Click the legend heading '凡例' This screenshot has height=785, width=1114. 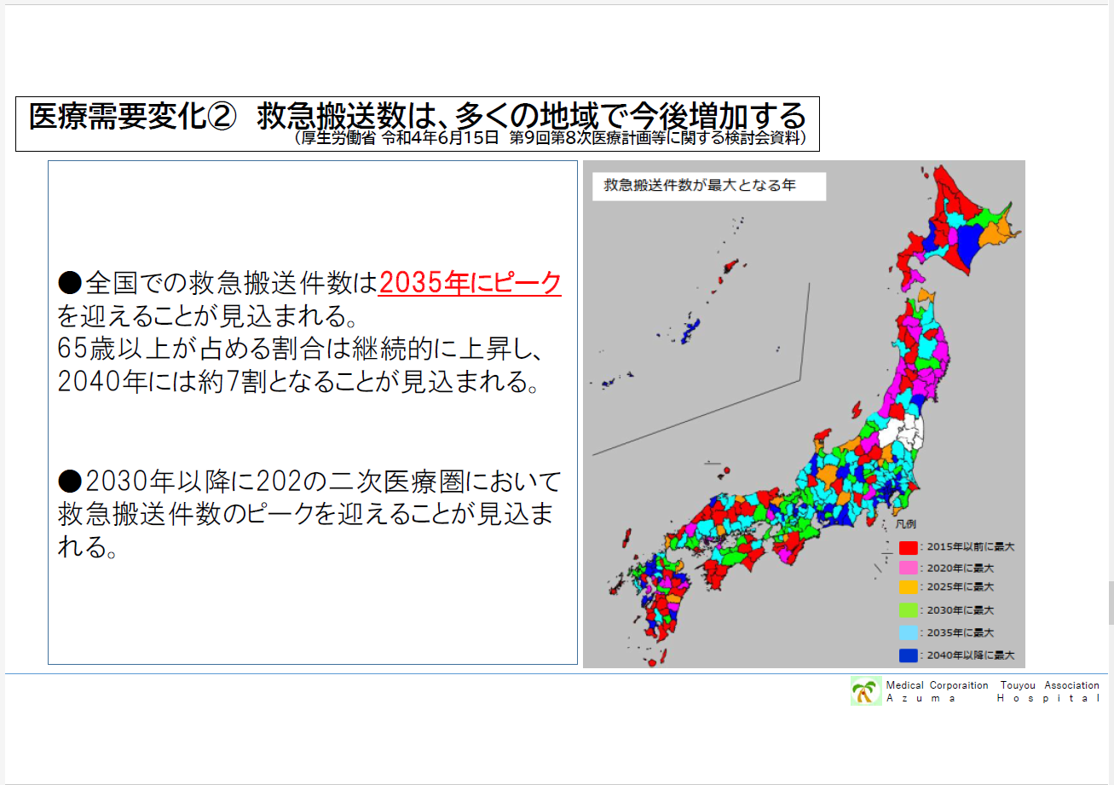click(x=905, y=525)
